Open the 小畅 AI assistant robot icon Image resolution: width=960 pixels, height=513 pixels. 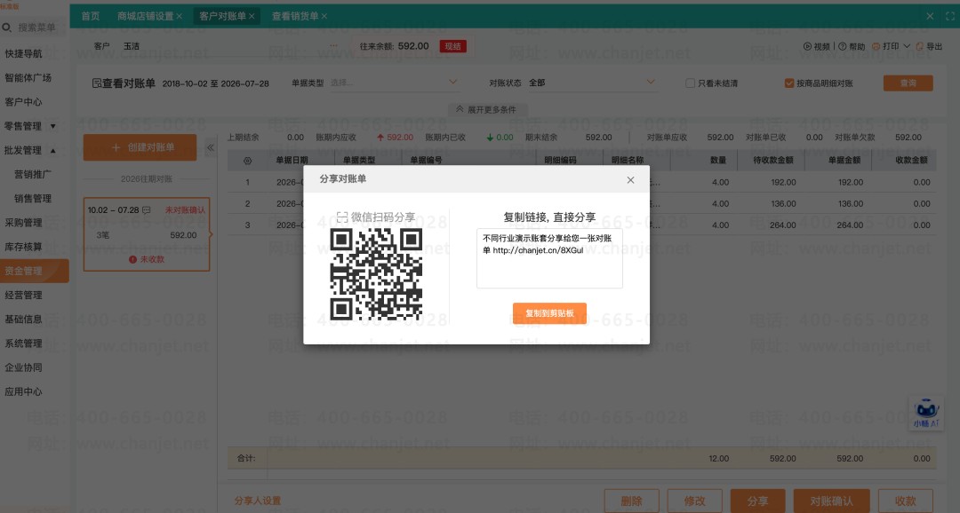click(x=926, y=413)
